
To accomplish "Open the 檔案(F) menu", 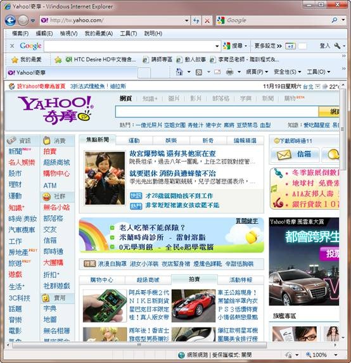I will tap(20, 34).
